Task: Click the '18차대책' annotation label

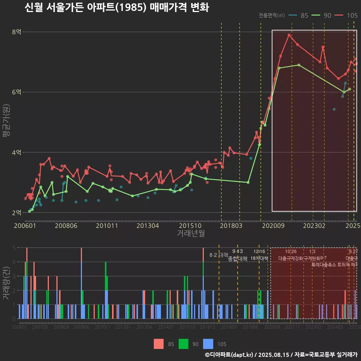Action: click(x=259, y=258)
